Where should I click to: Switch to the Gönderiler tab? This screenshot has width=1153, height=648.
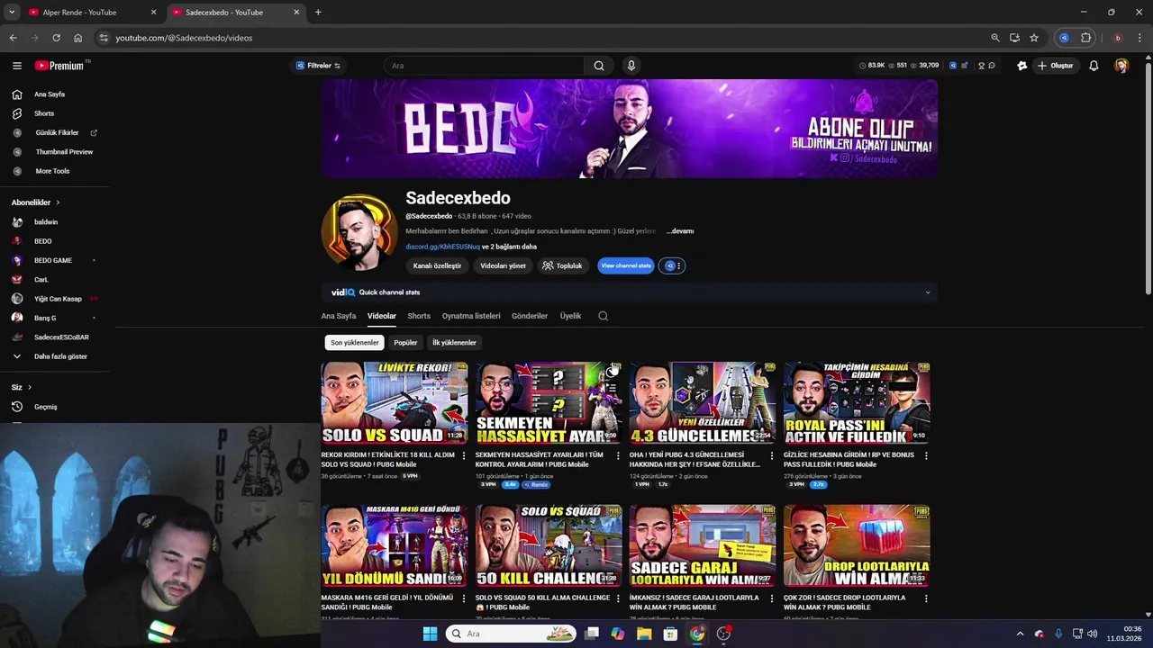530,316
